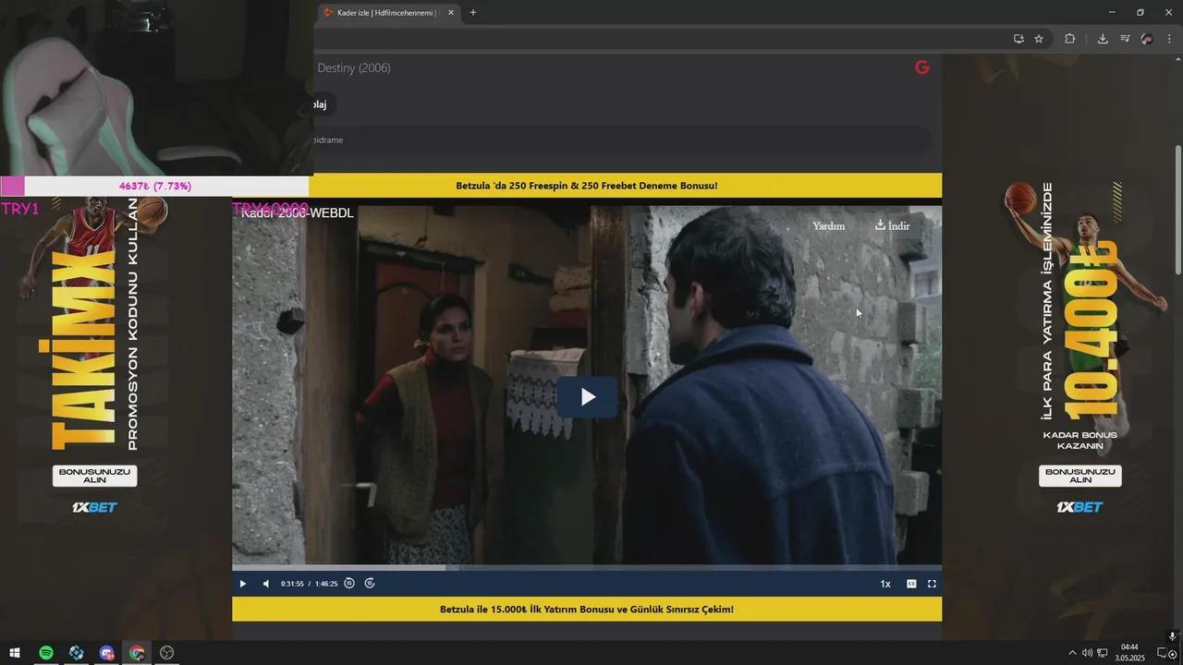1183x665 pixels.
Task: Open the Windows Start menu
Action: [15, 653]
